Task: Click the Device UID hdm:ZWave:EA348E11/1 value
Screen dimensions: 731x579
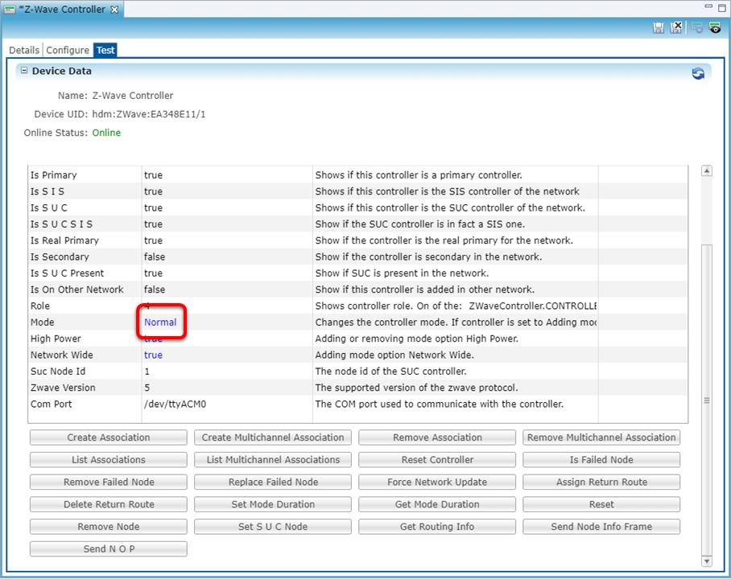Action: (x=149, y=114)
